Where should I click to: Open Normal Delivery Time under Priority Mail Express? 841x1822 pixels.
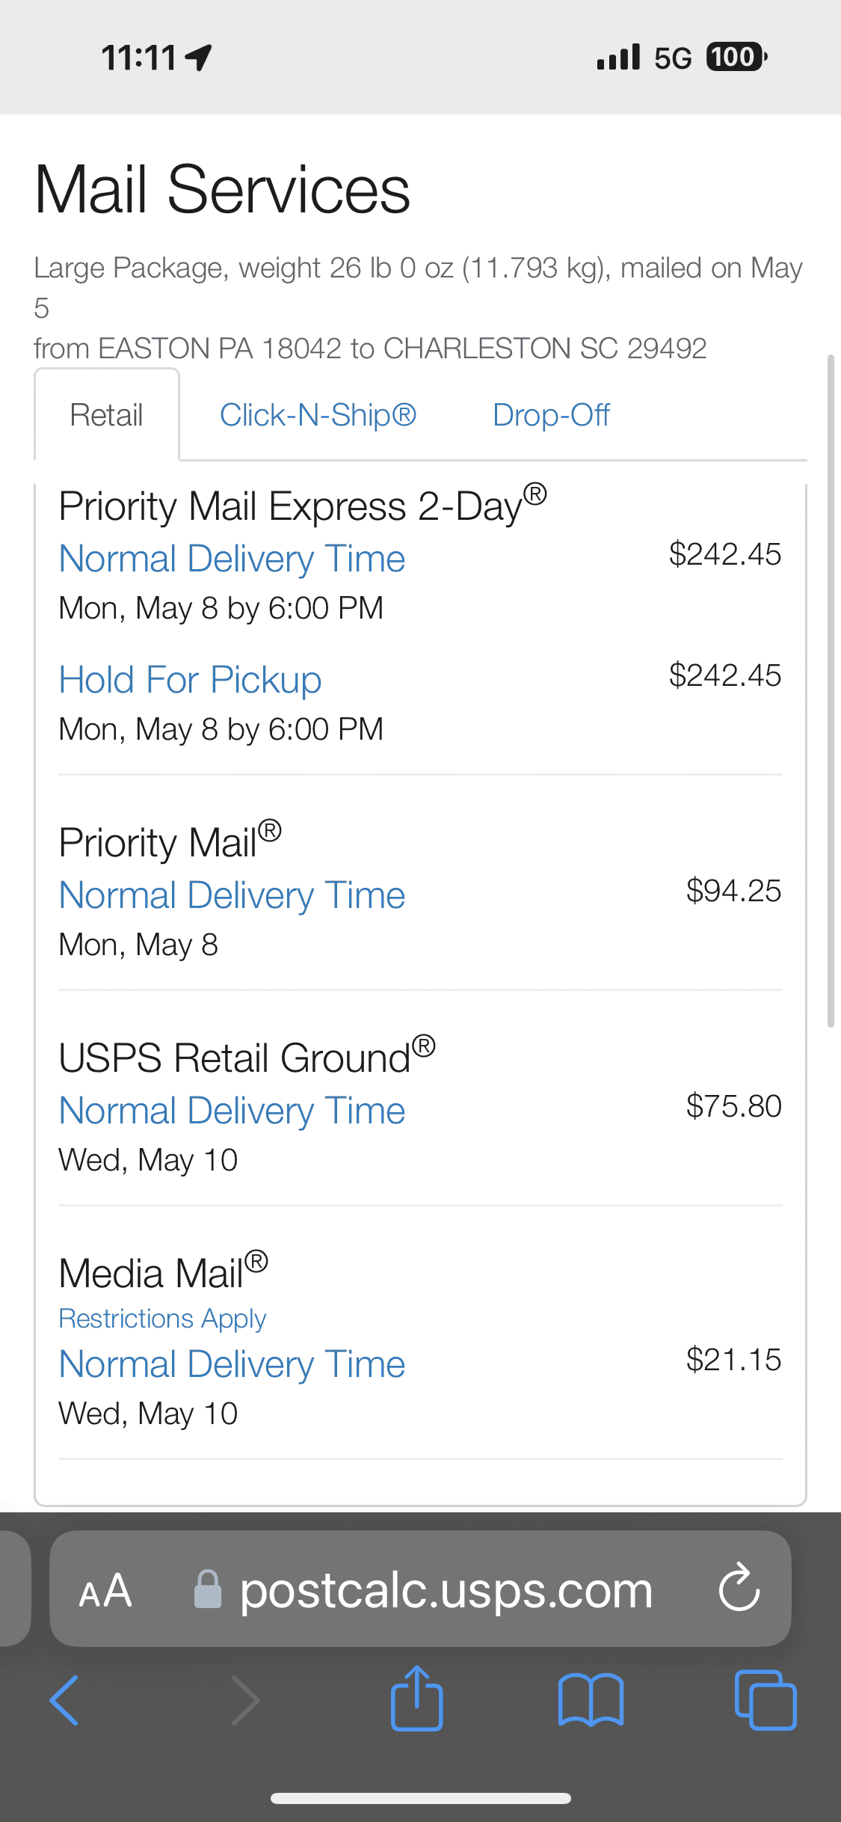[x=232, y=559]
